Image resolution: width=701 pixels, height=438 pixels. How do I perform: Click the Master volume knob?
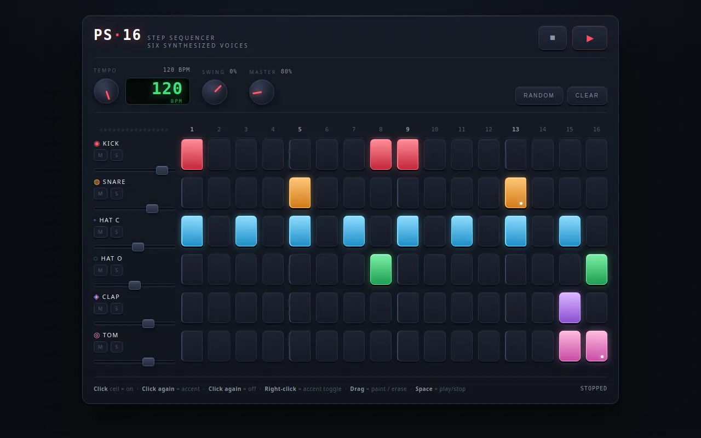coord(262,92)
